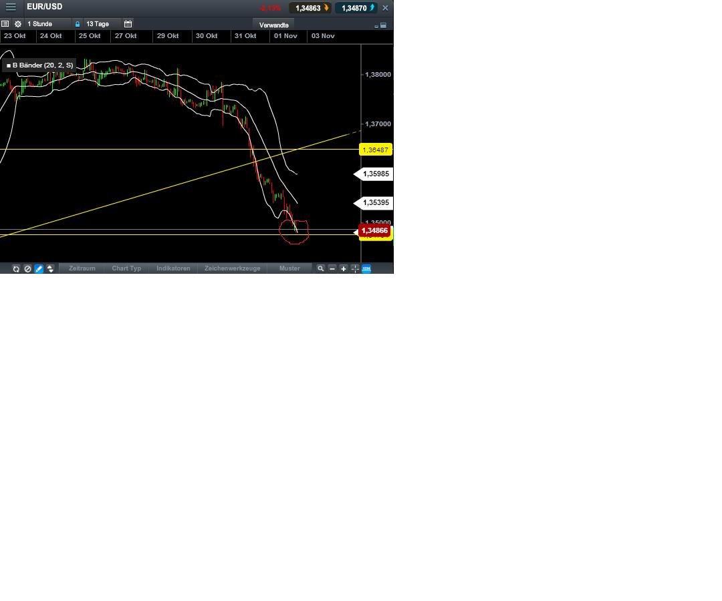The image size is (722, 601).
Task: Open the calendar date picker icon
Action: pyautogui.click(x=128, y=24)
